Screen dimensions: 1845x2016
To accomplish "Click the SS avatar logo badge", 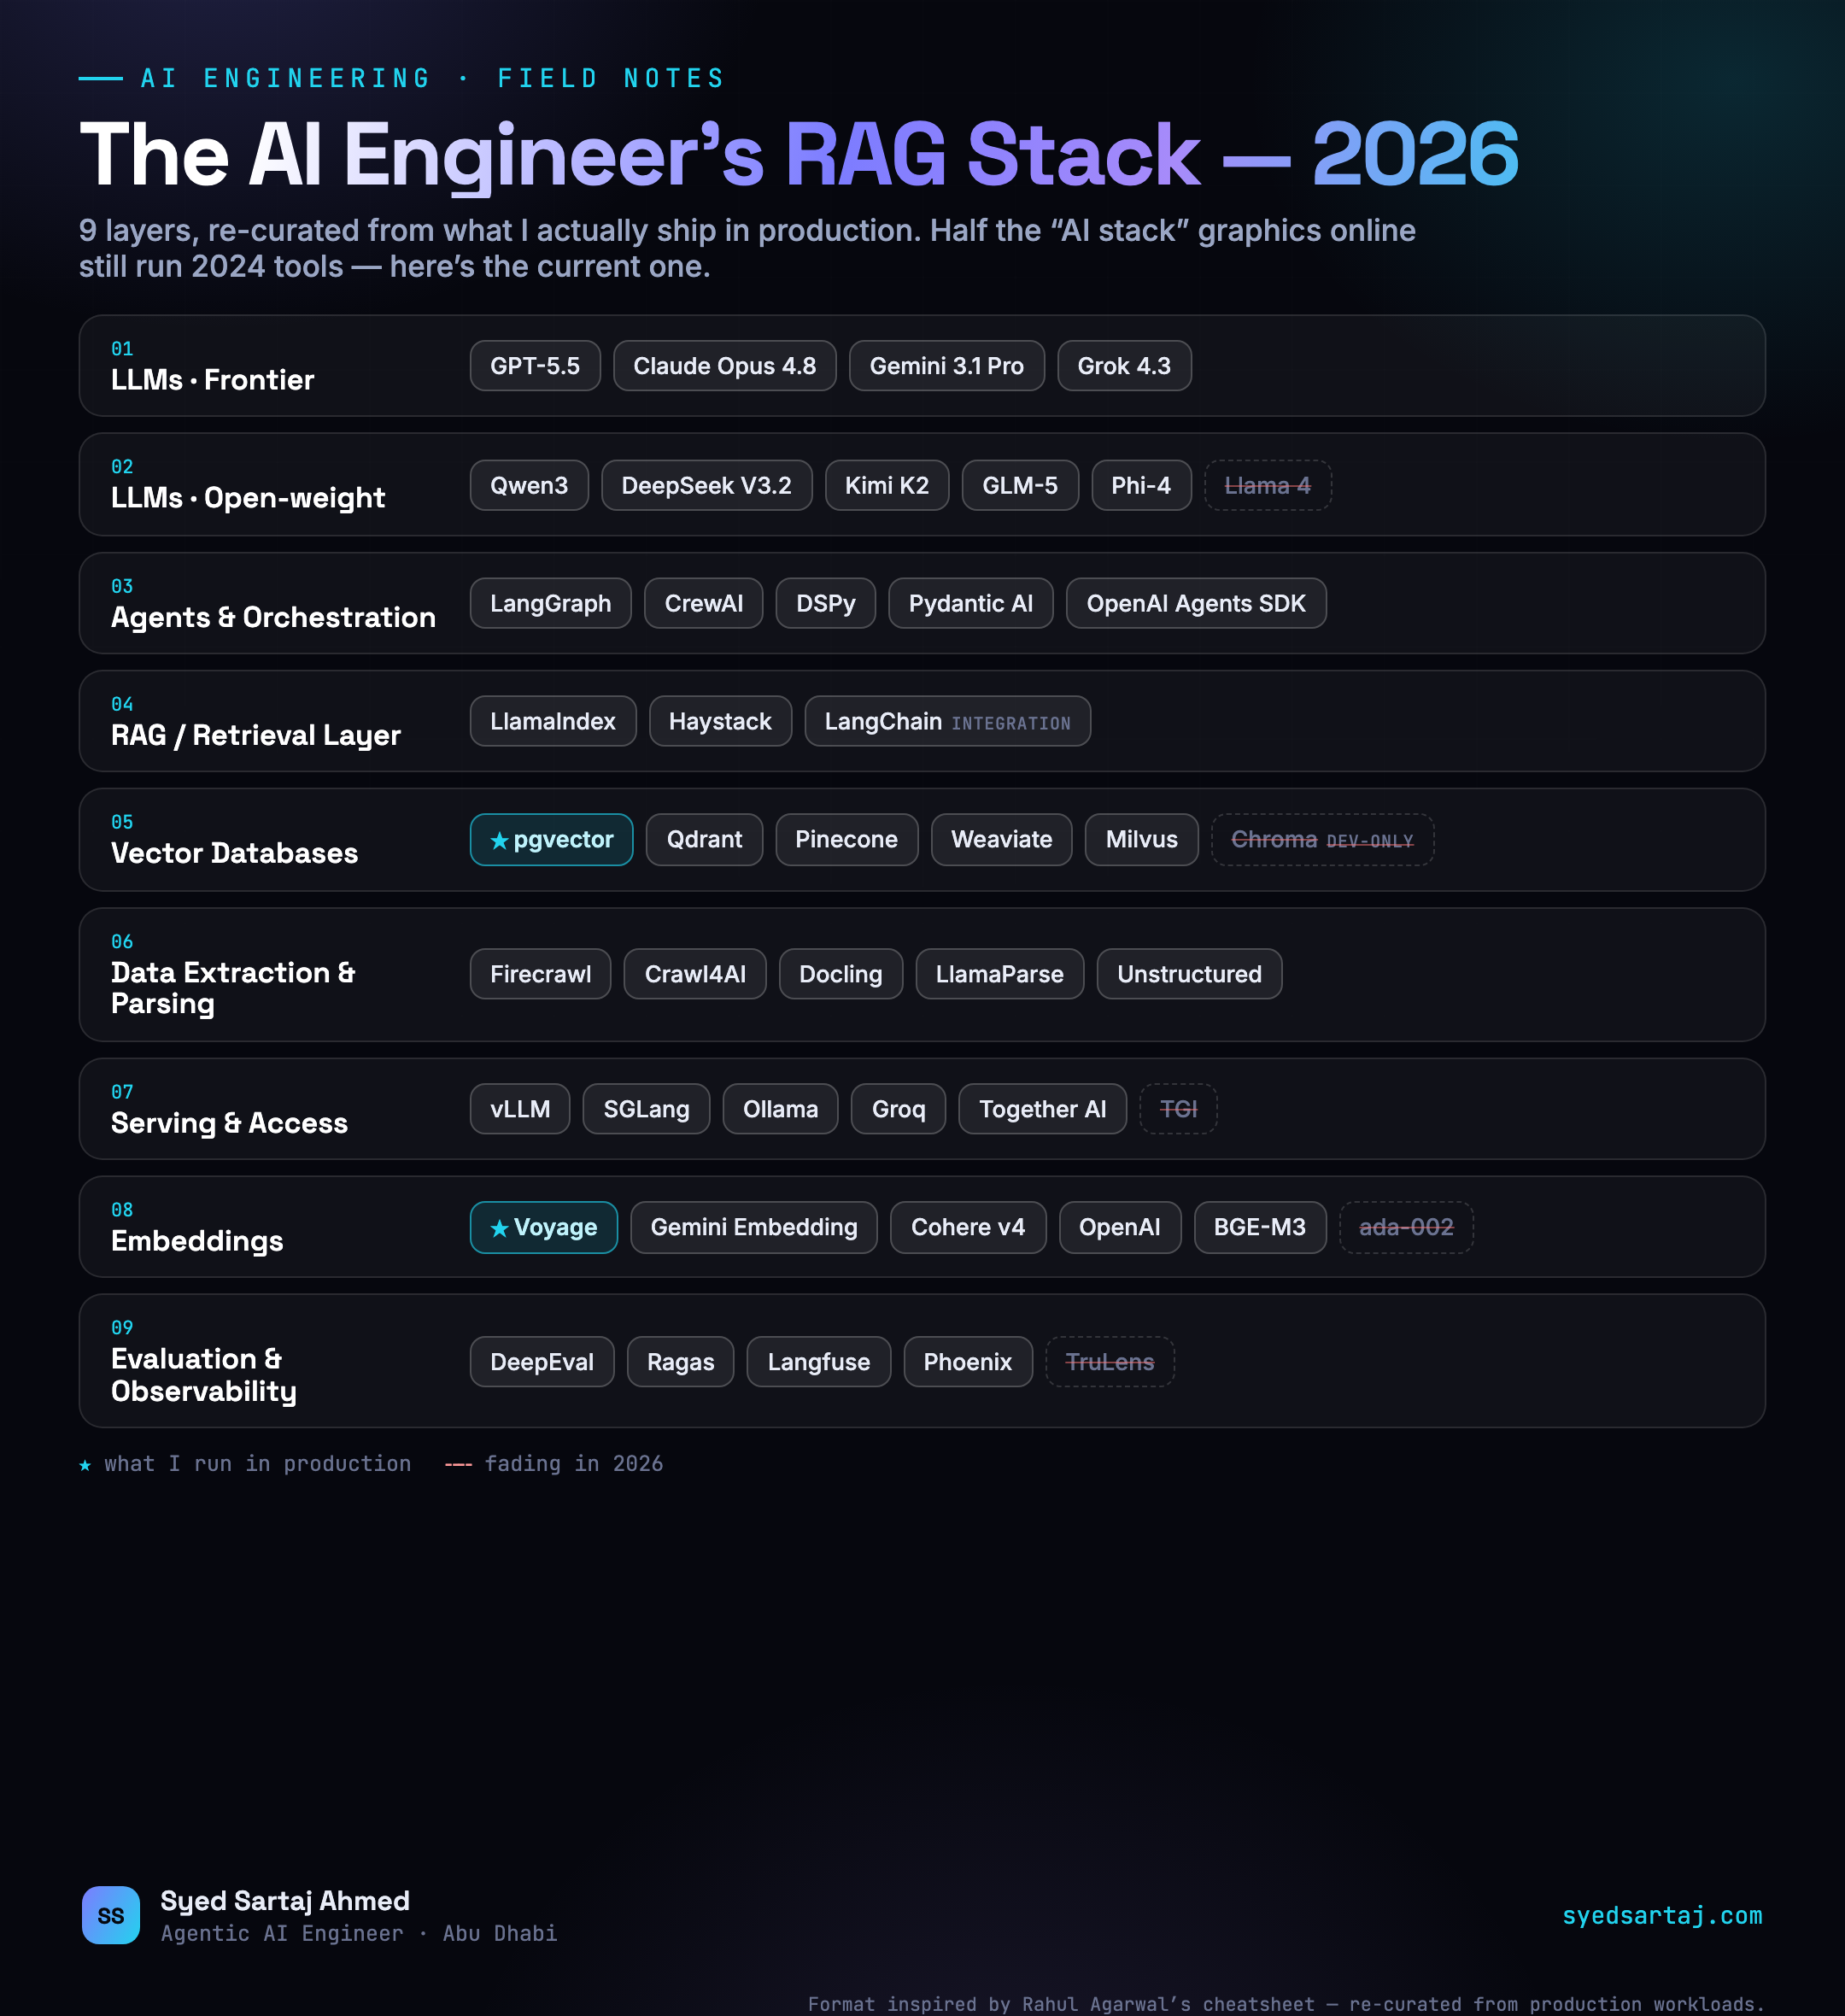I will click(x=111, y=1915).
